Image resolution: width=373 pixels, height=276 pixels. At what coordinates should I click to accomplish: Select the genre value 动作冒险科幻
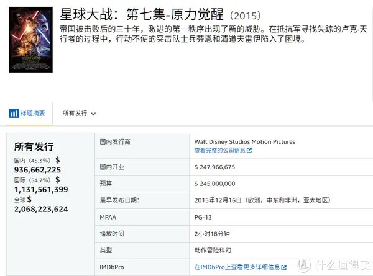click(x=213, y=251)
